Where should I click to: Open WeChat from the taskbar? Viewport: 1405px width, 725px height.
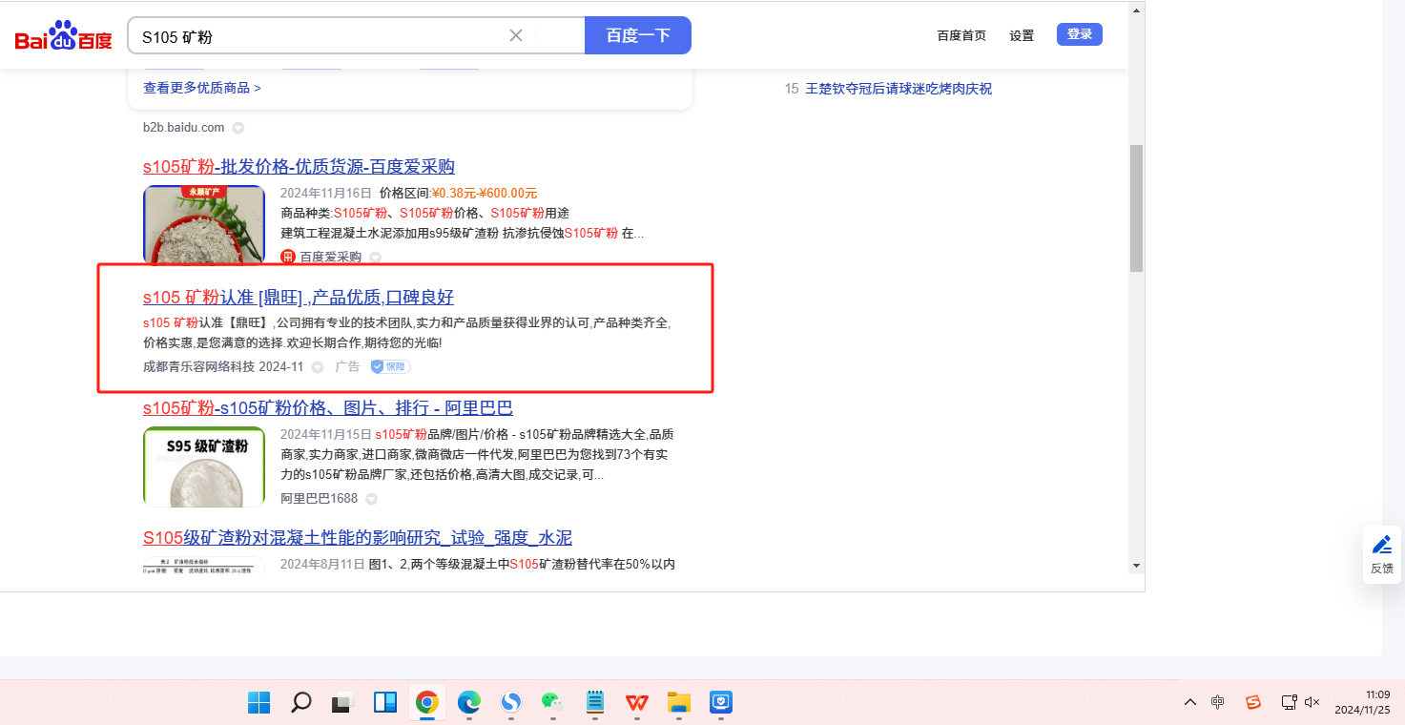click(551, 703)
